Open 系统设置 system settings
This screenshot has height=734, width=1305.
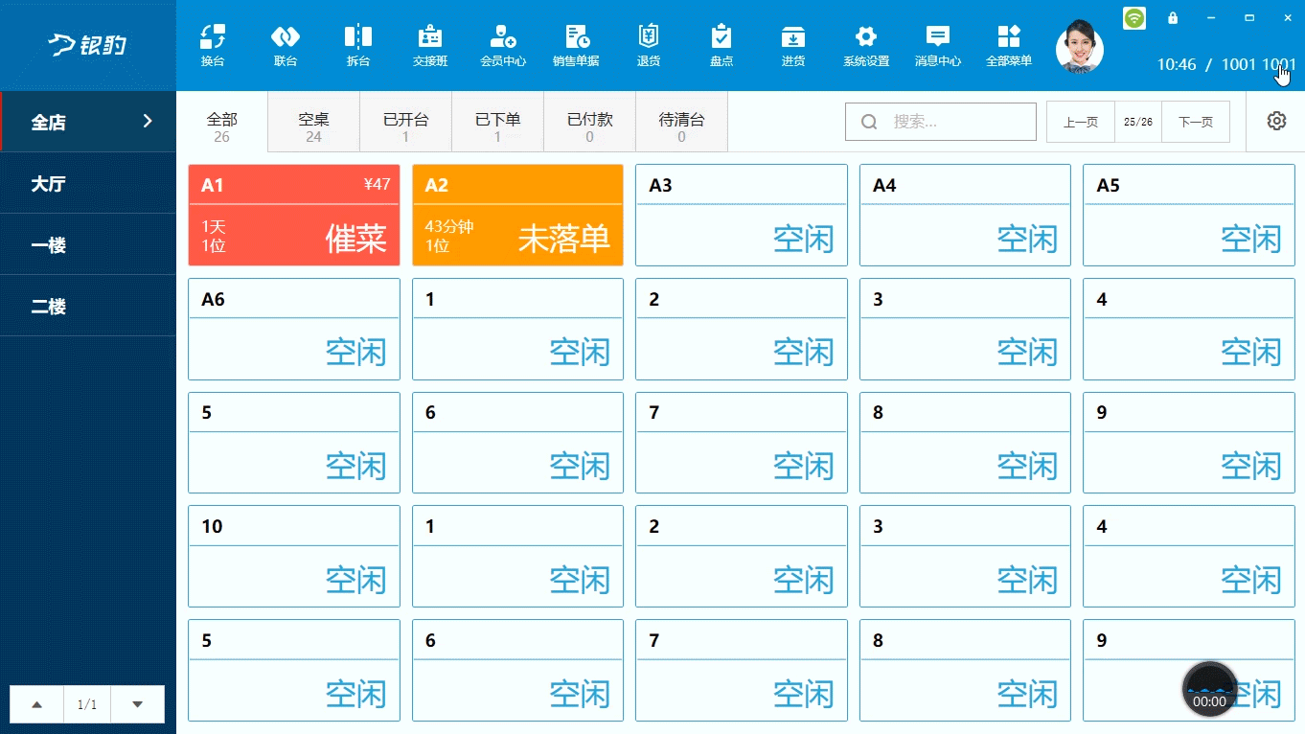coord(866,45)
